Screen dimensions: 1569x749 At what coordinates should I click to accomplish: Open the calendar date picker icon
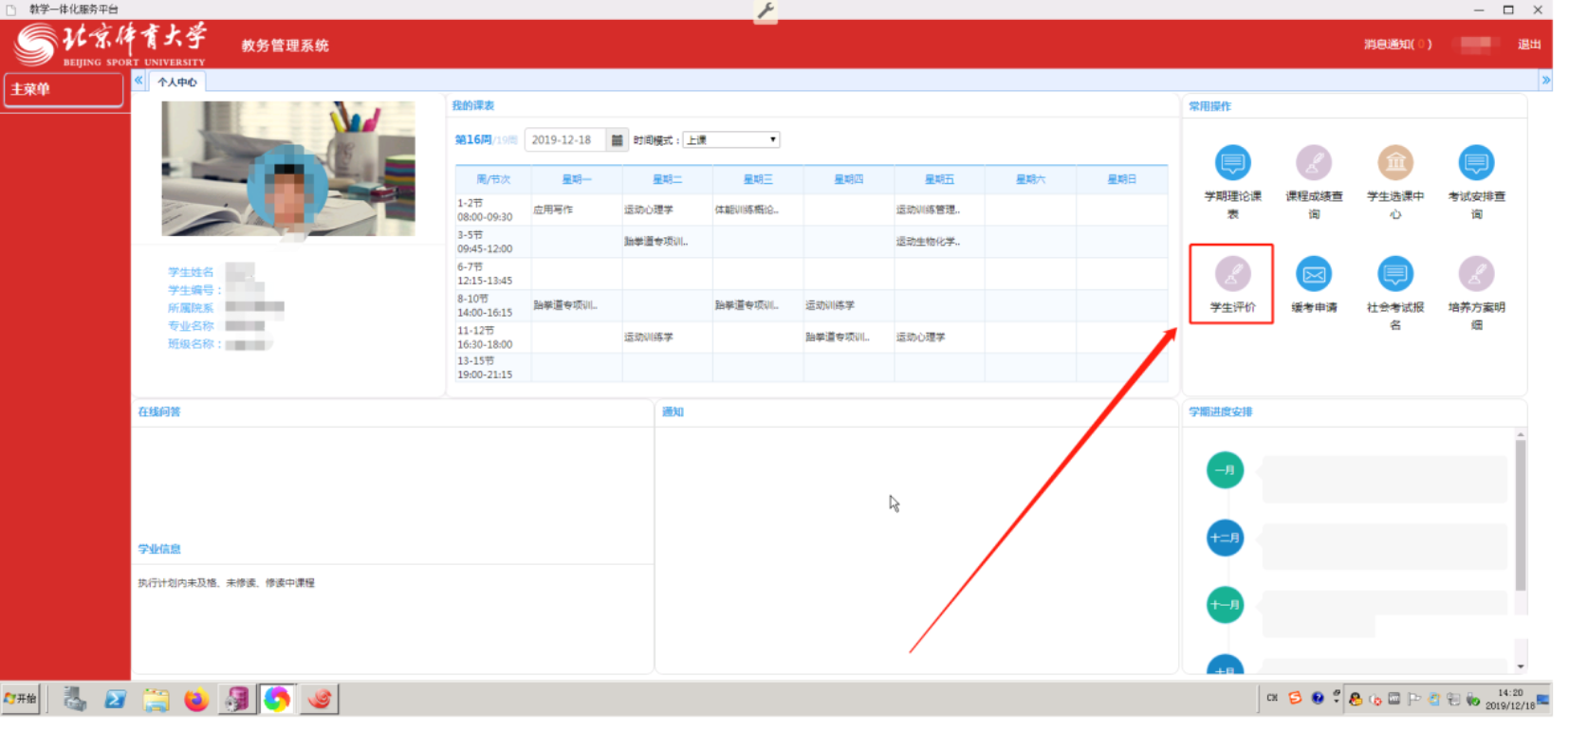click(617, 140)
